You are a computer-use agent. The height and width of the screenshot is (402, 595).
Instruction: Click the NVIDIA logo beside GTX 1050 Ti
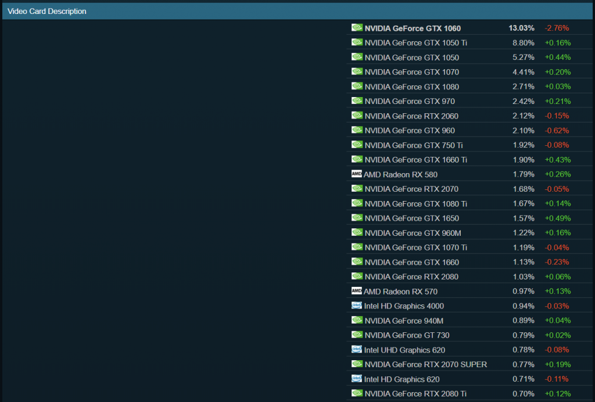coord(357,42)
